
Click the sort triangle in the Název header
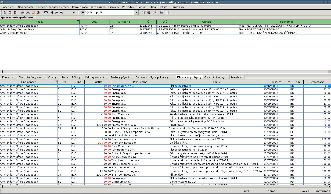[78, 21]
